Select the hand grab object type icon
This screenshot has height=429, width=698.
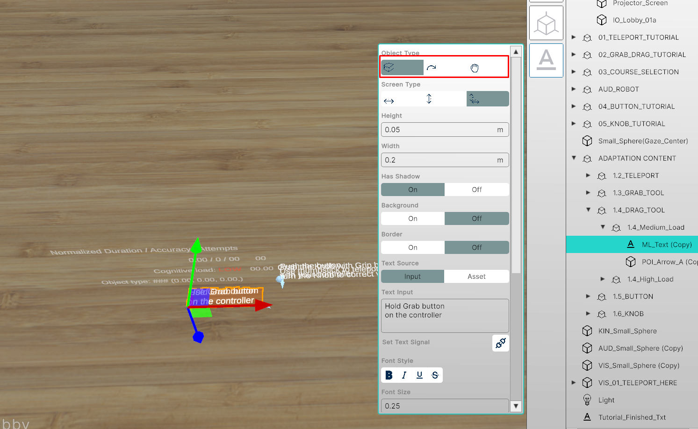tap(475, 68)
